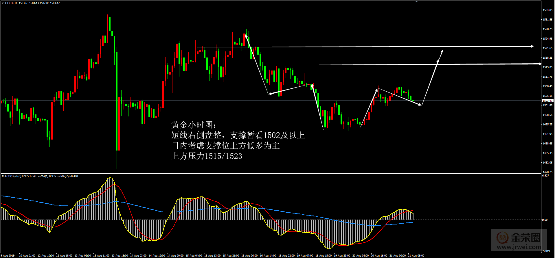Click time axis label 12 Aug 10:00
This screenshot has height=258, width=555.
tap(46, 256)
